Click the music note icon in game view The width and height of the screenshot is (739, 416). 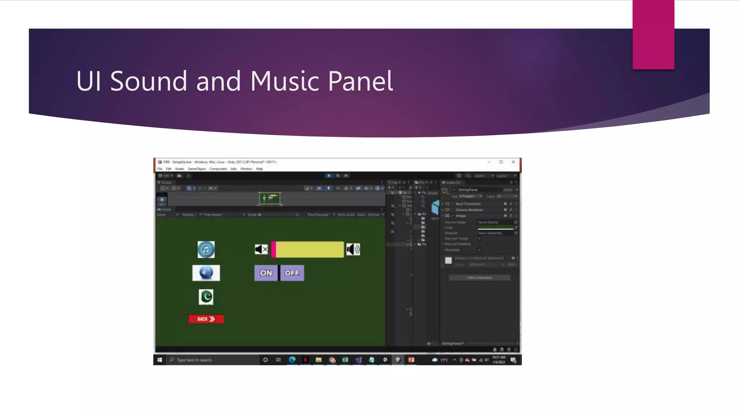pyautogui.click(x=206, y=250)
